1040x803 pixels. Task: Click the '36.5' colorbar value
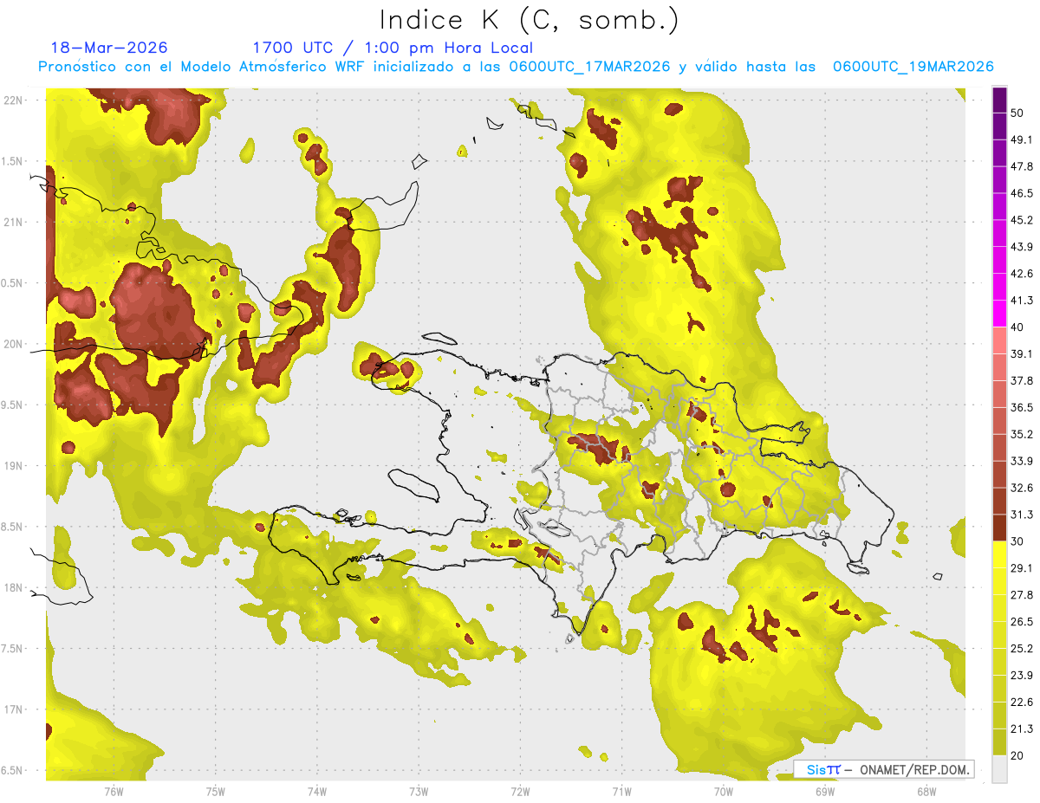(1022, 407)
